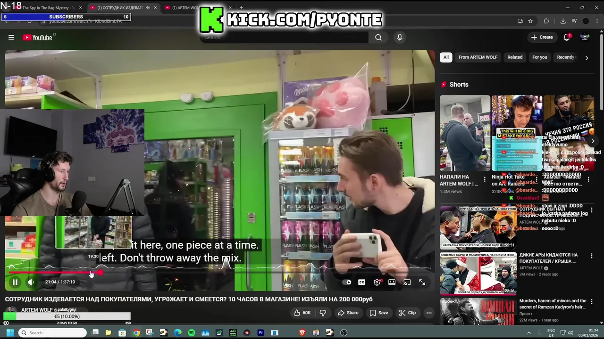604x339 pixels.
Task: Open the 1:55:51 long recommended video thumbnail
Action: pyautogui.click(x=478, y=227)
